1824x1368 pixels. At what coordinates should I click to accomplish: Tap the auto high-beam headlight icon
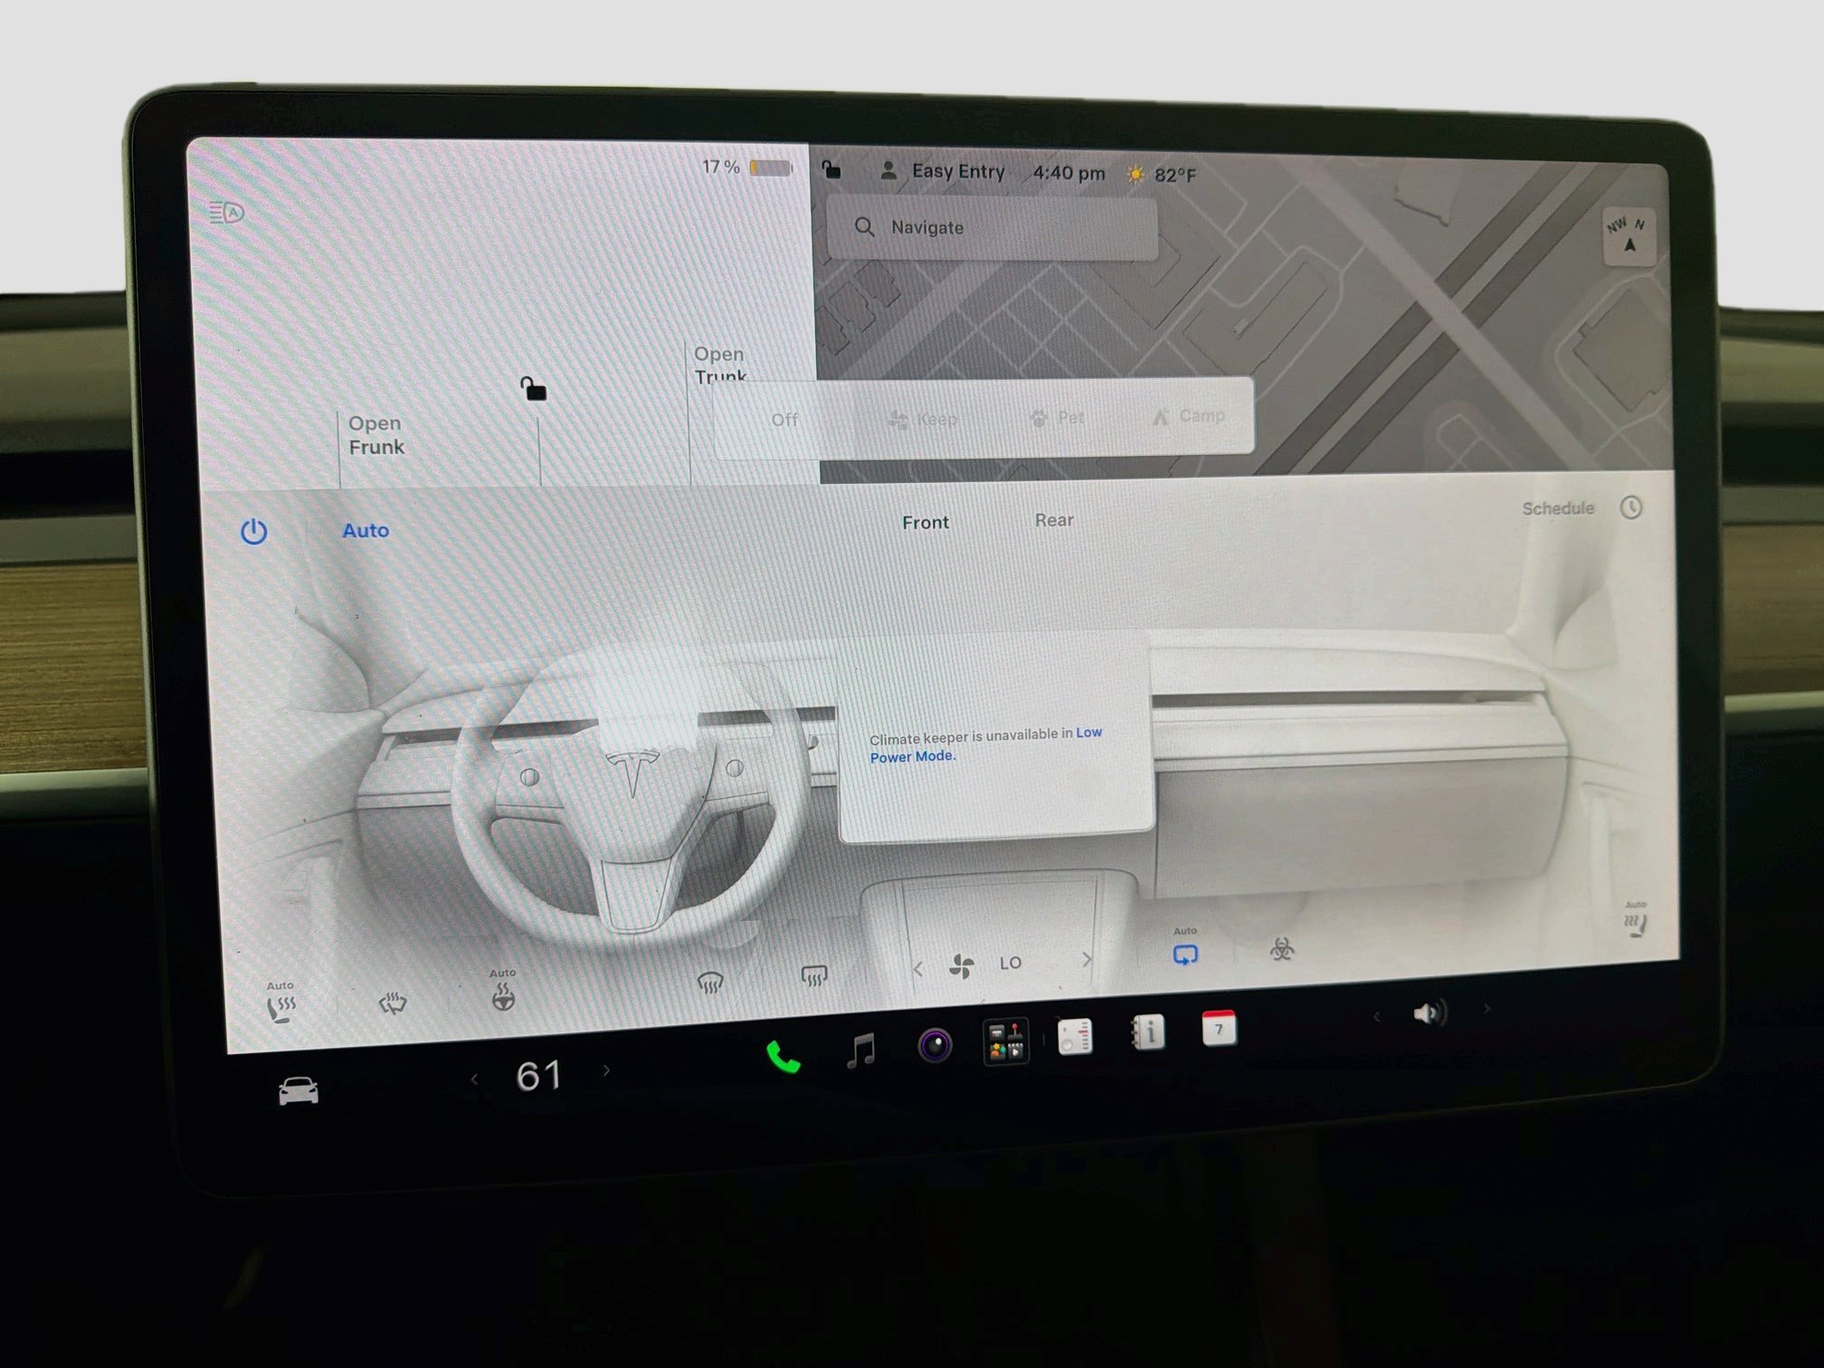[x=226, y=213]
